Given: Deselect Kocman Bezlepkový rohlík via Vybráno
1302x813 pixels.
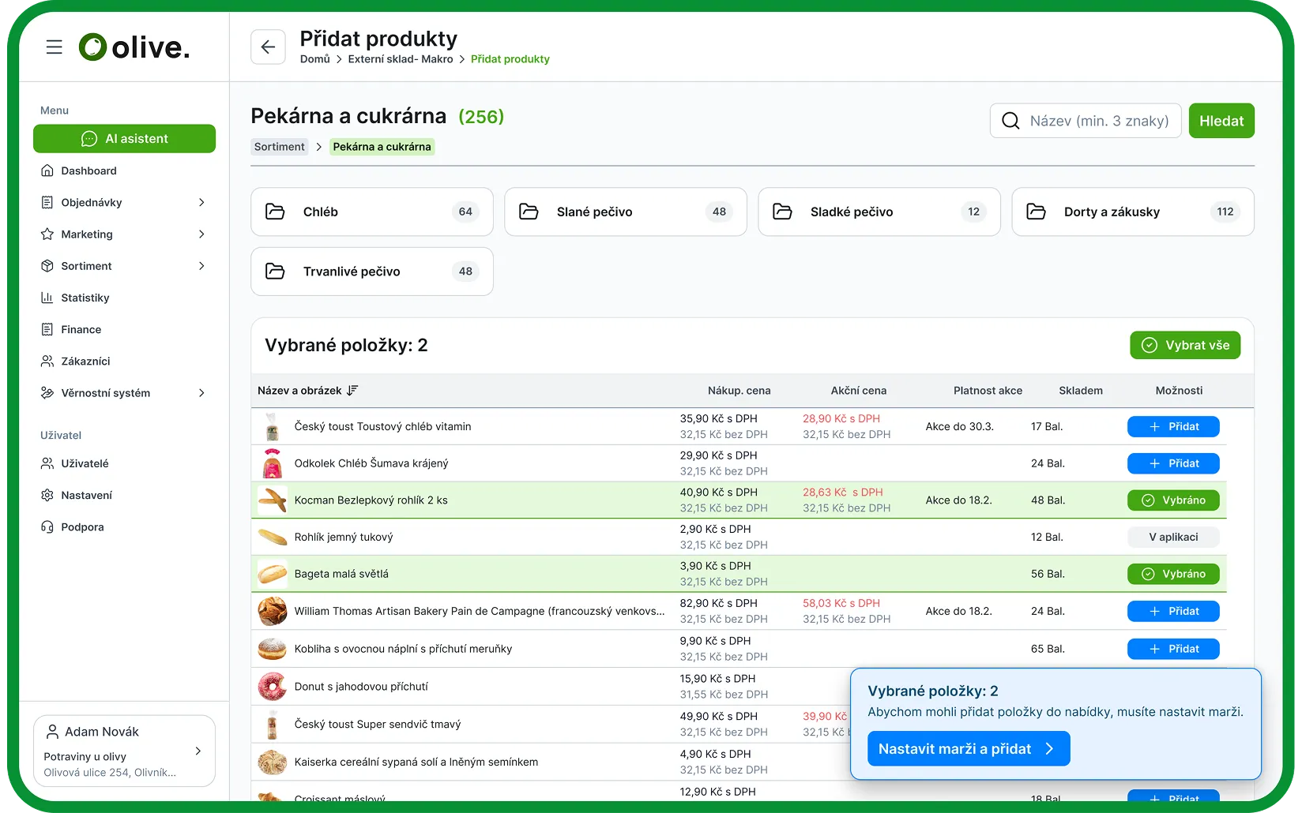Looking at the screenshot, I should coord(1172,500).
